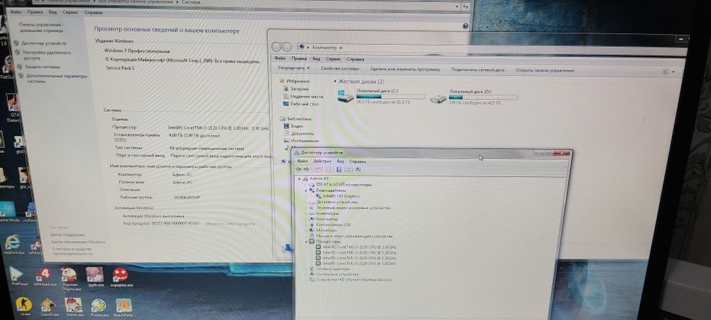Click Подключить сетевой диск button

478,70
